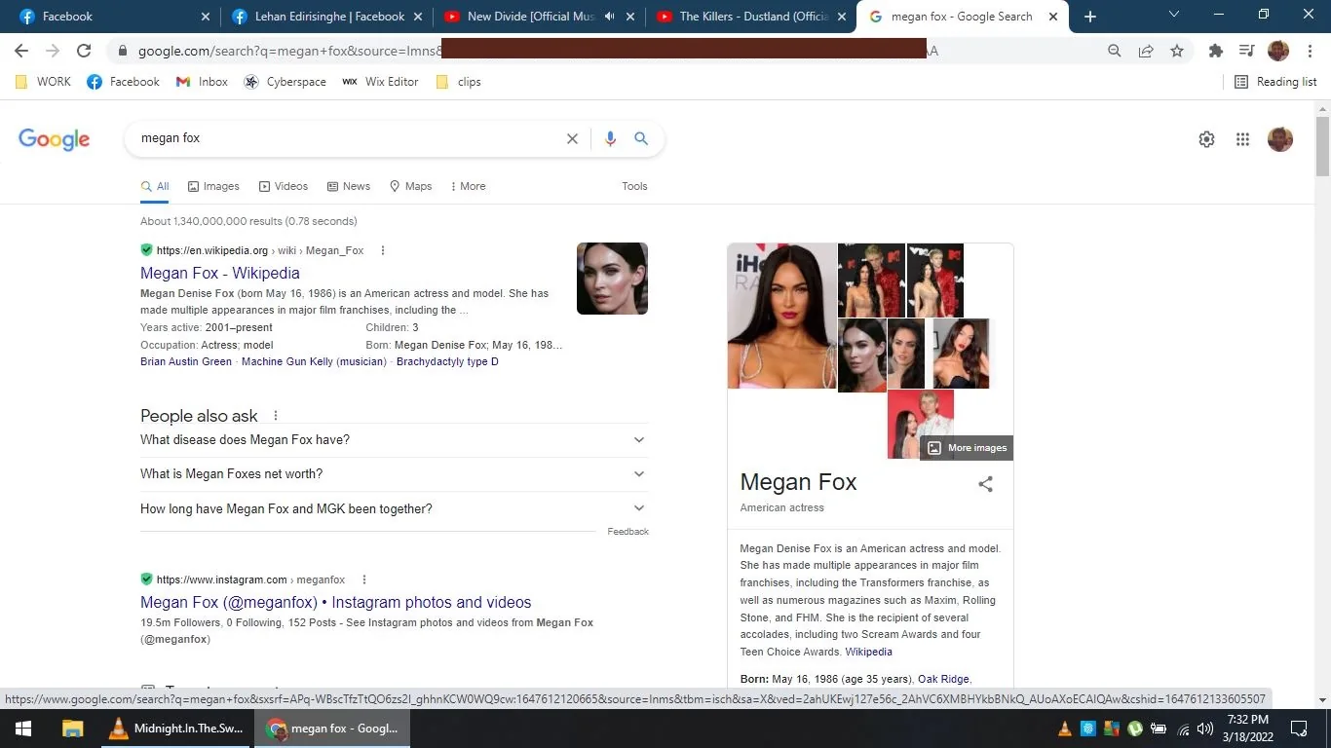Go back to the previous page
This screenshot has width=1331, height=748.
pos(21,51)
